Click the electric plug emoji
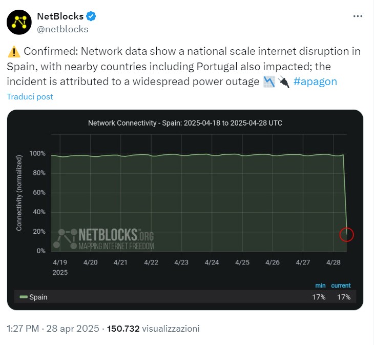The image size is (374, 345). pyautogui.click(x=284, y=82)
